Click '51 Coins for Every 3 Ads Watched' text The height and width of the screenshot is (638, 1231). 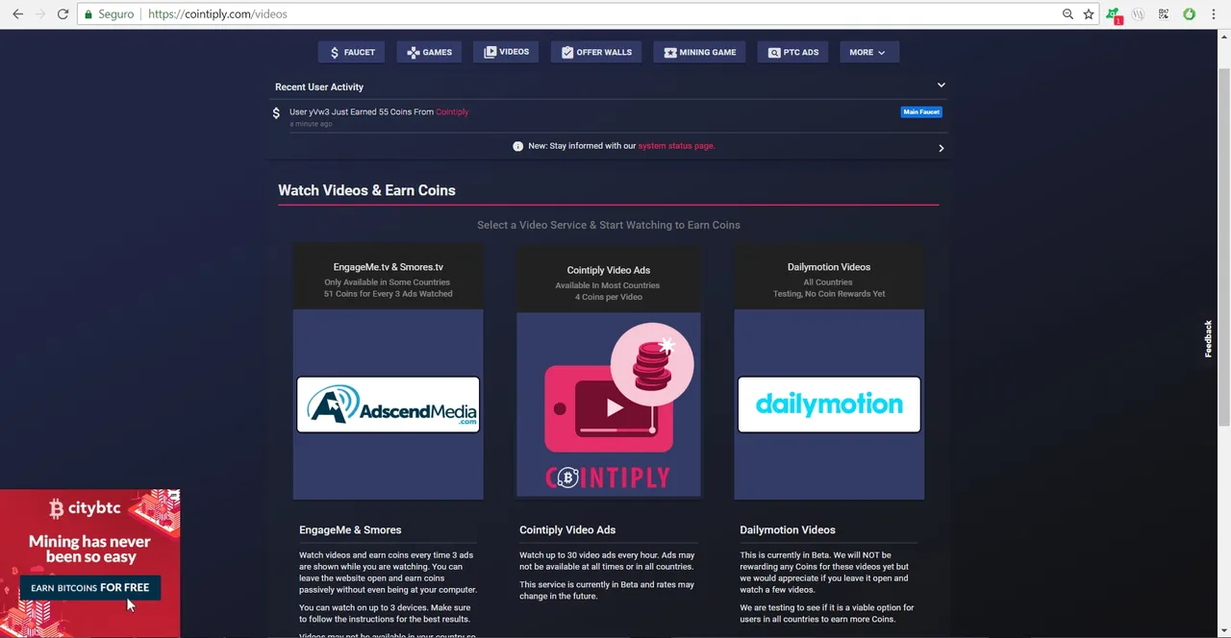pyautogui.click(x=389, y=294)
